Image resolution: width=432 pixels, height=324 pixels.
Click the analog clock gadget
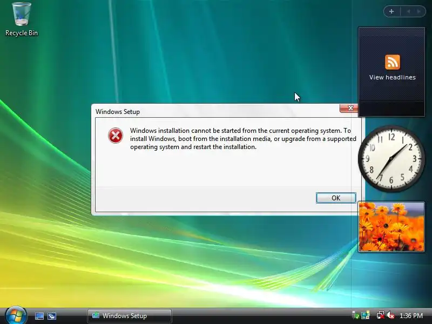click(391, 158)
